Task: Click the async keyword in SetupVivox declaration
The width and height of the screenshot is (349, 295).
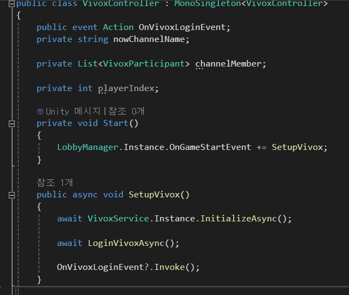Action: pos(85,195)
